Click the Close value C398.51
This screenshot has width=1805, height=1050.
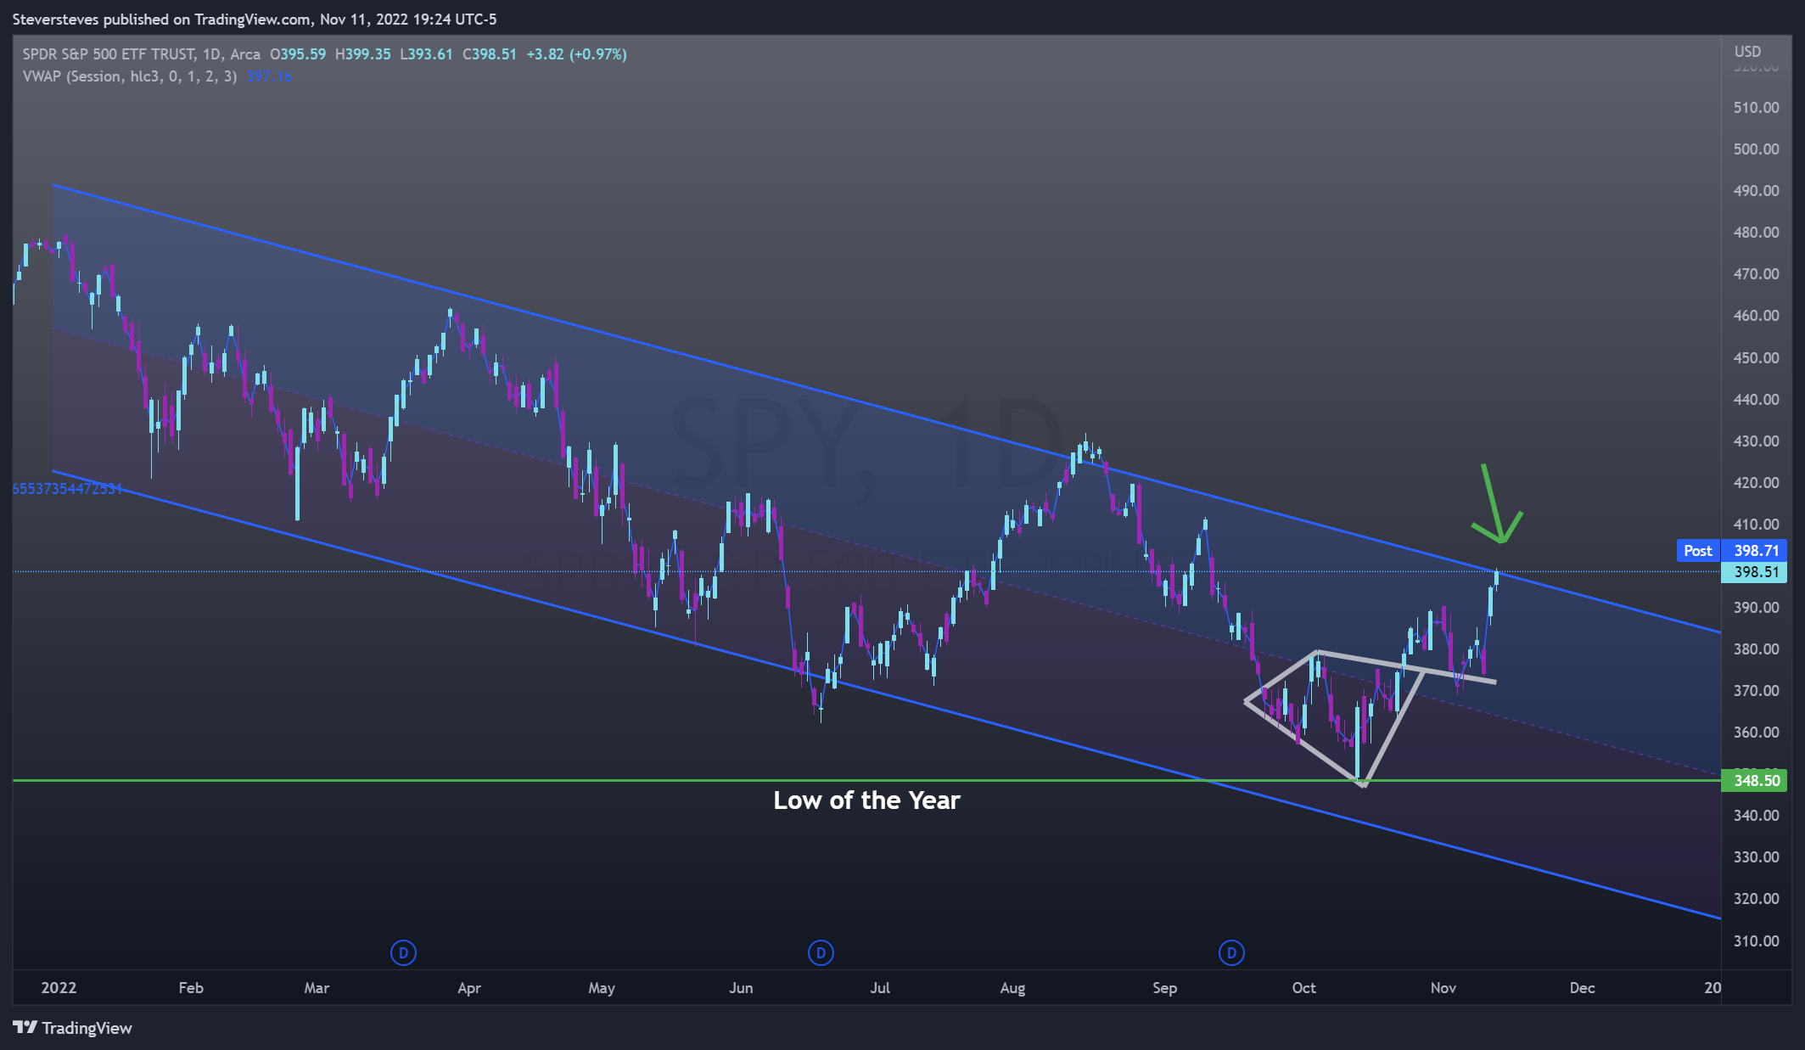490,54
